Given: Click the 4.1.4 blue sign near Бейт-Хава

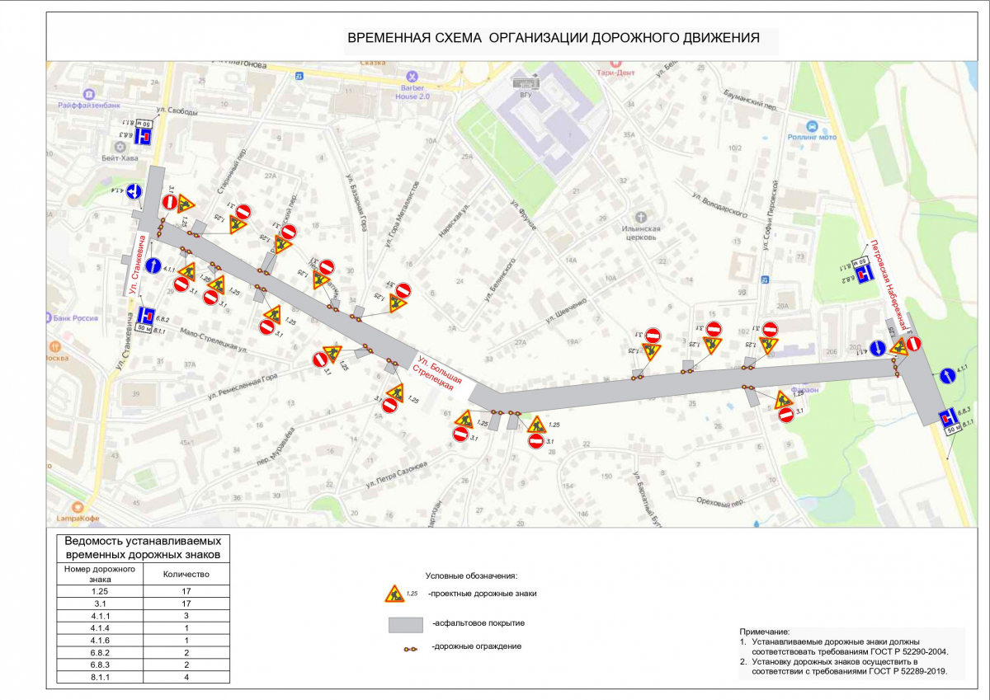Looking at the screenshot, I should (136, 191).
